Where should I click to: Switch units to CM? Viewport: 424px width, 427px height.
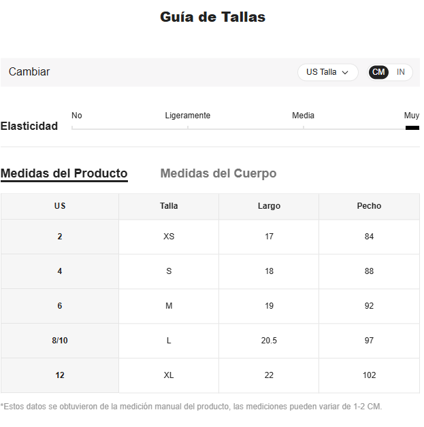point(378,72)
